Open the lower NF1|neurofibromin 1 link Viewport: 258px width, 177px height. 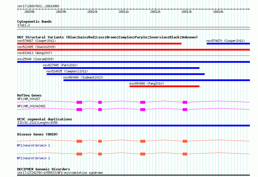[33, 158]
